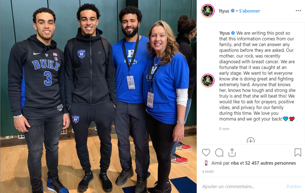305x193 pixels.
Task: Open the 8 MARS post date link
Action: [208, 172]
